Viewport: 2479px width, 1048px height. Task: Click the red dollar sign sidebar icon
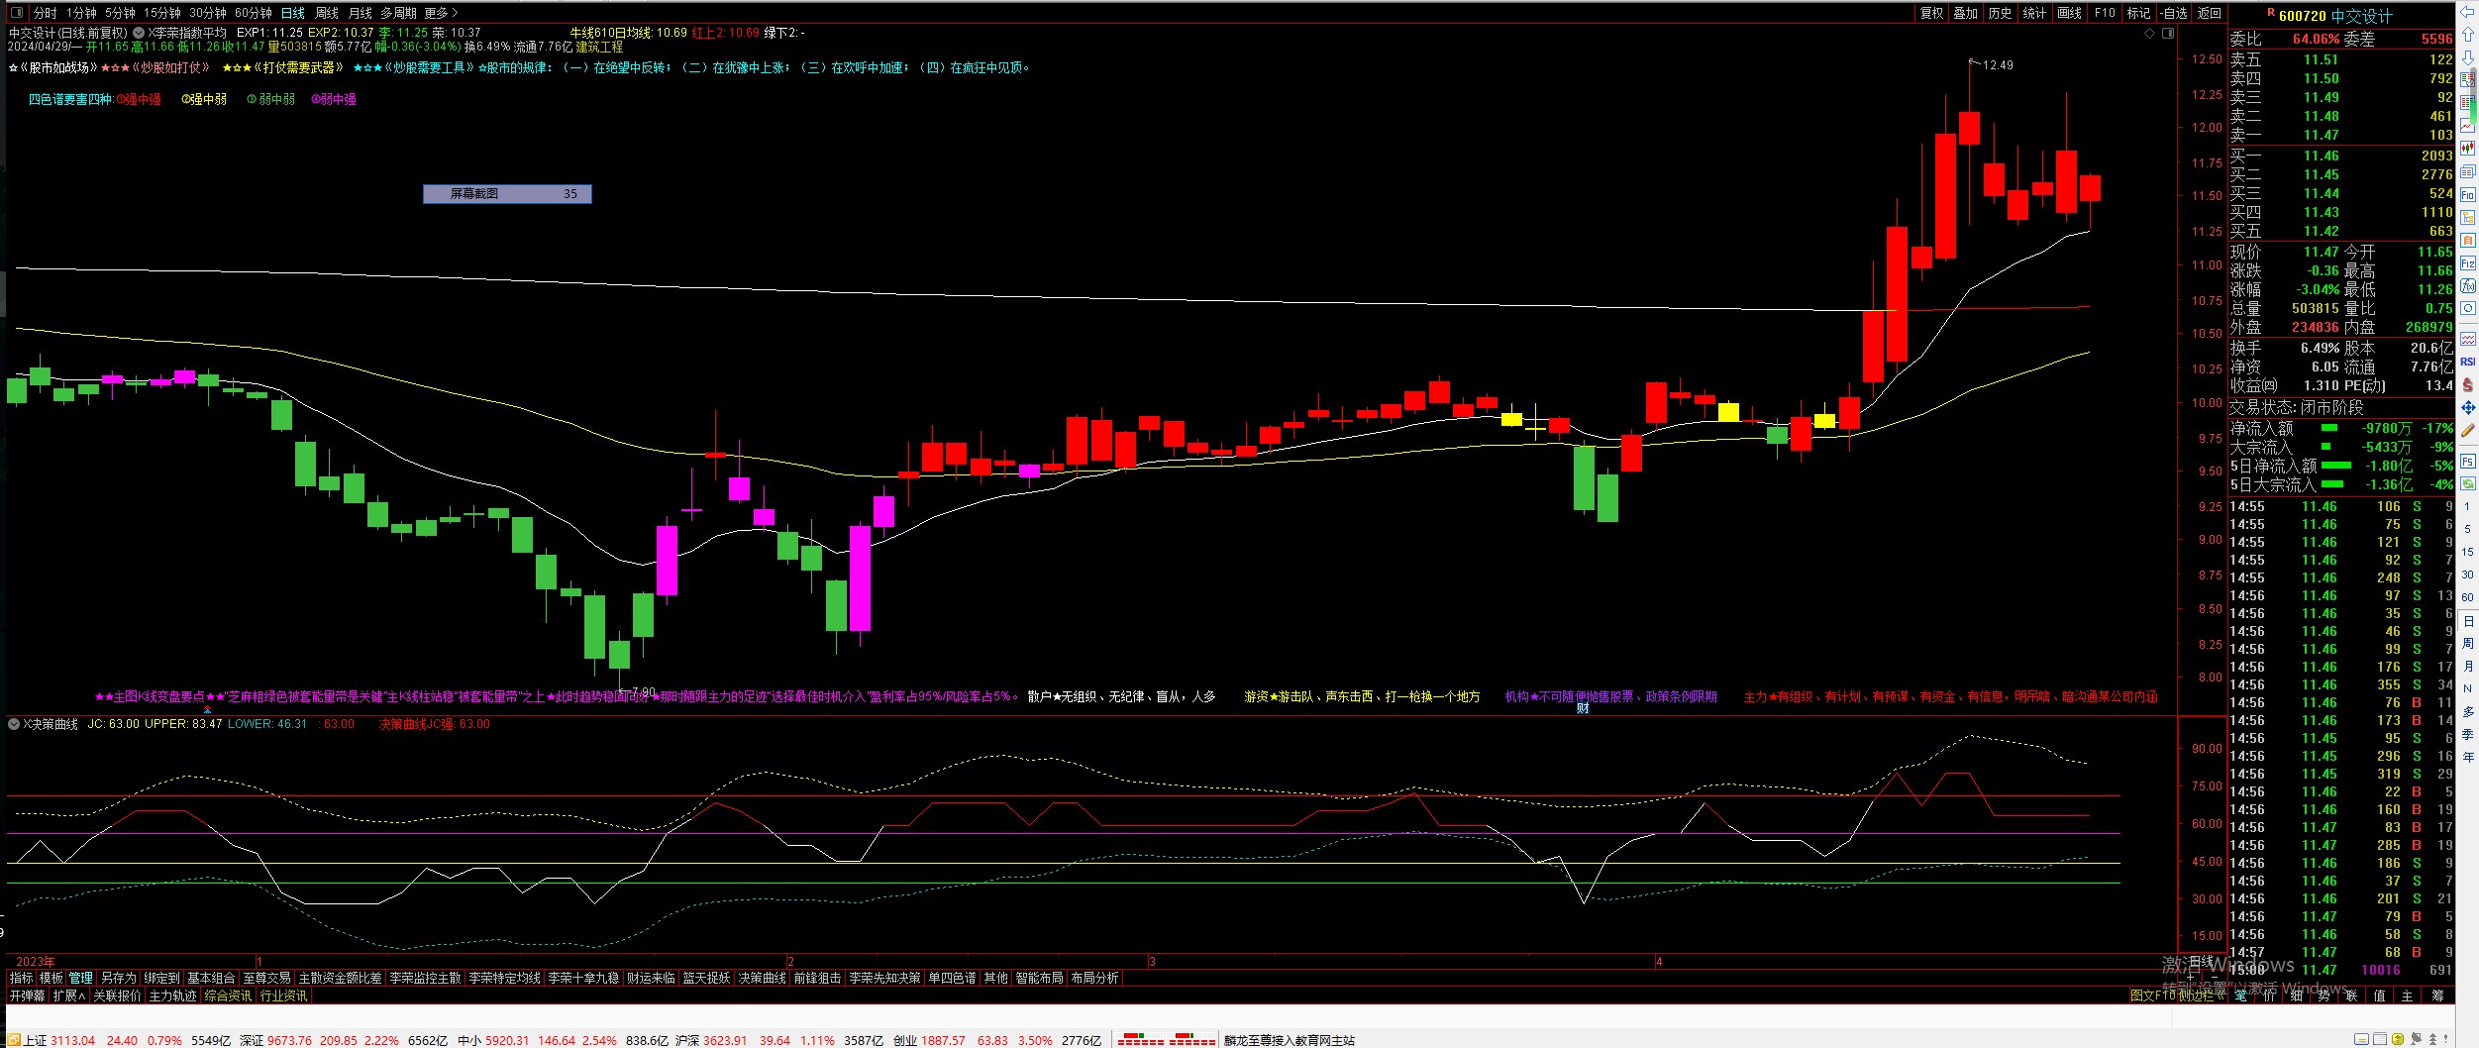(x=2467, y=384)
